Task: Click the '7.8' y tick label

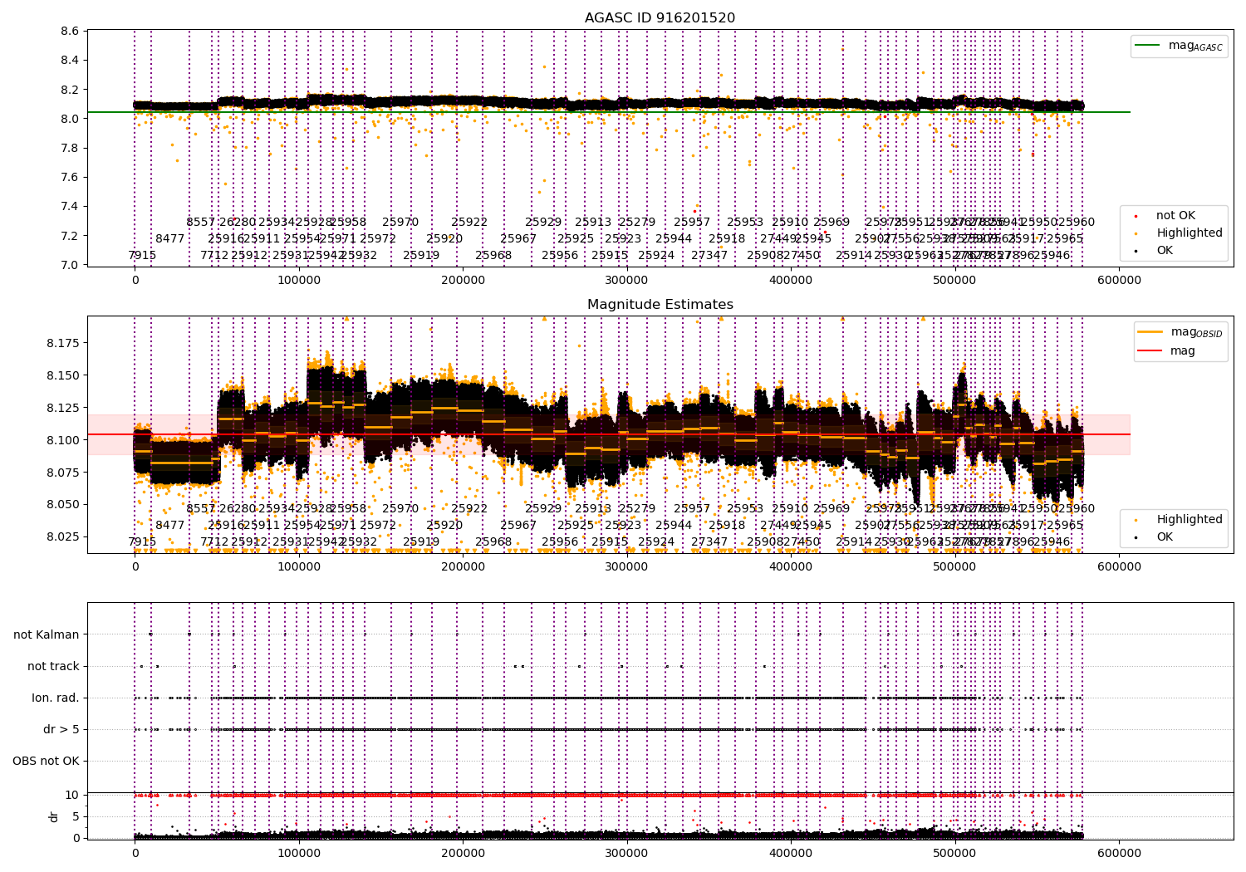Action: click(70, 148)
